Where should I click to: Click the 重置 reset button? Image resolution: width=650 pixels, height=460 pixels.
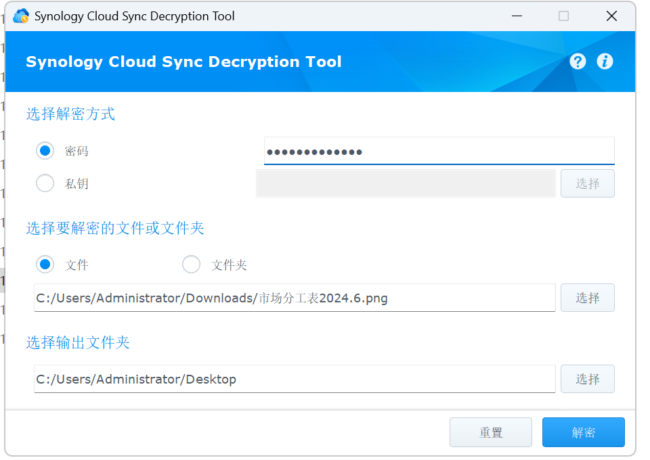tap(491, 432)
